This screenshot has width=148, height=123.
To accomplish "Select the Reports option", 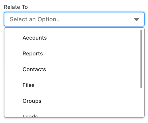I will click(74, 53).
